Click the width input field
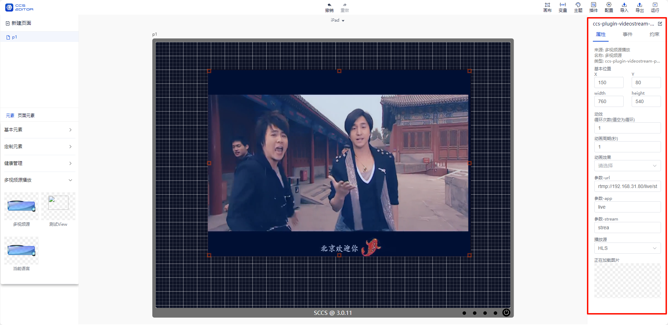The width and height of the screenshot is (668, 325). [x=609, y=101]
